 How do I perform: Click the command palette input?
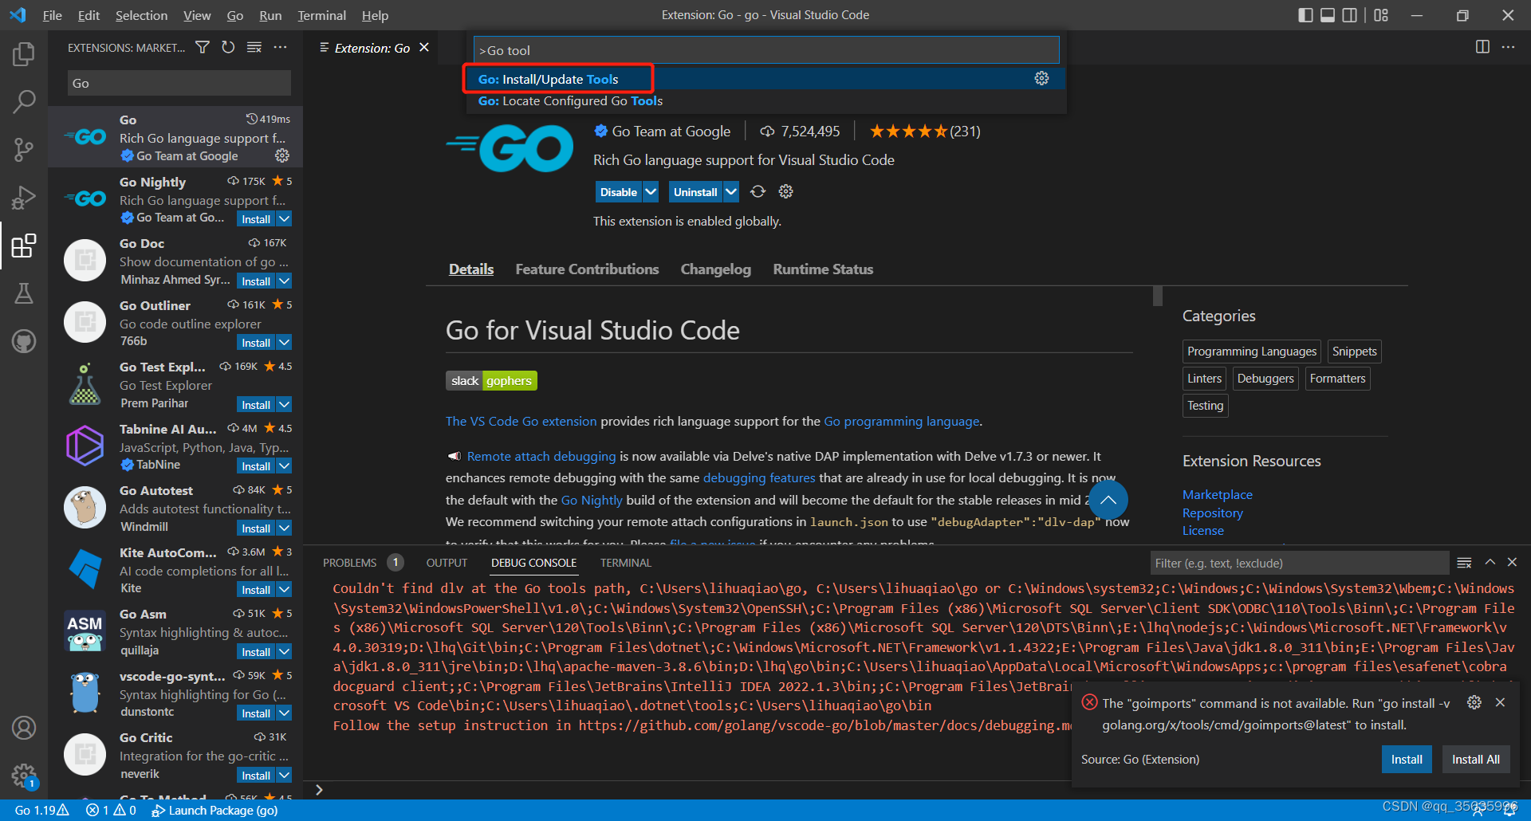coord(766,50)
